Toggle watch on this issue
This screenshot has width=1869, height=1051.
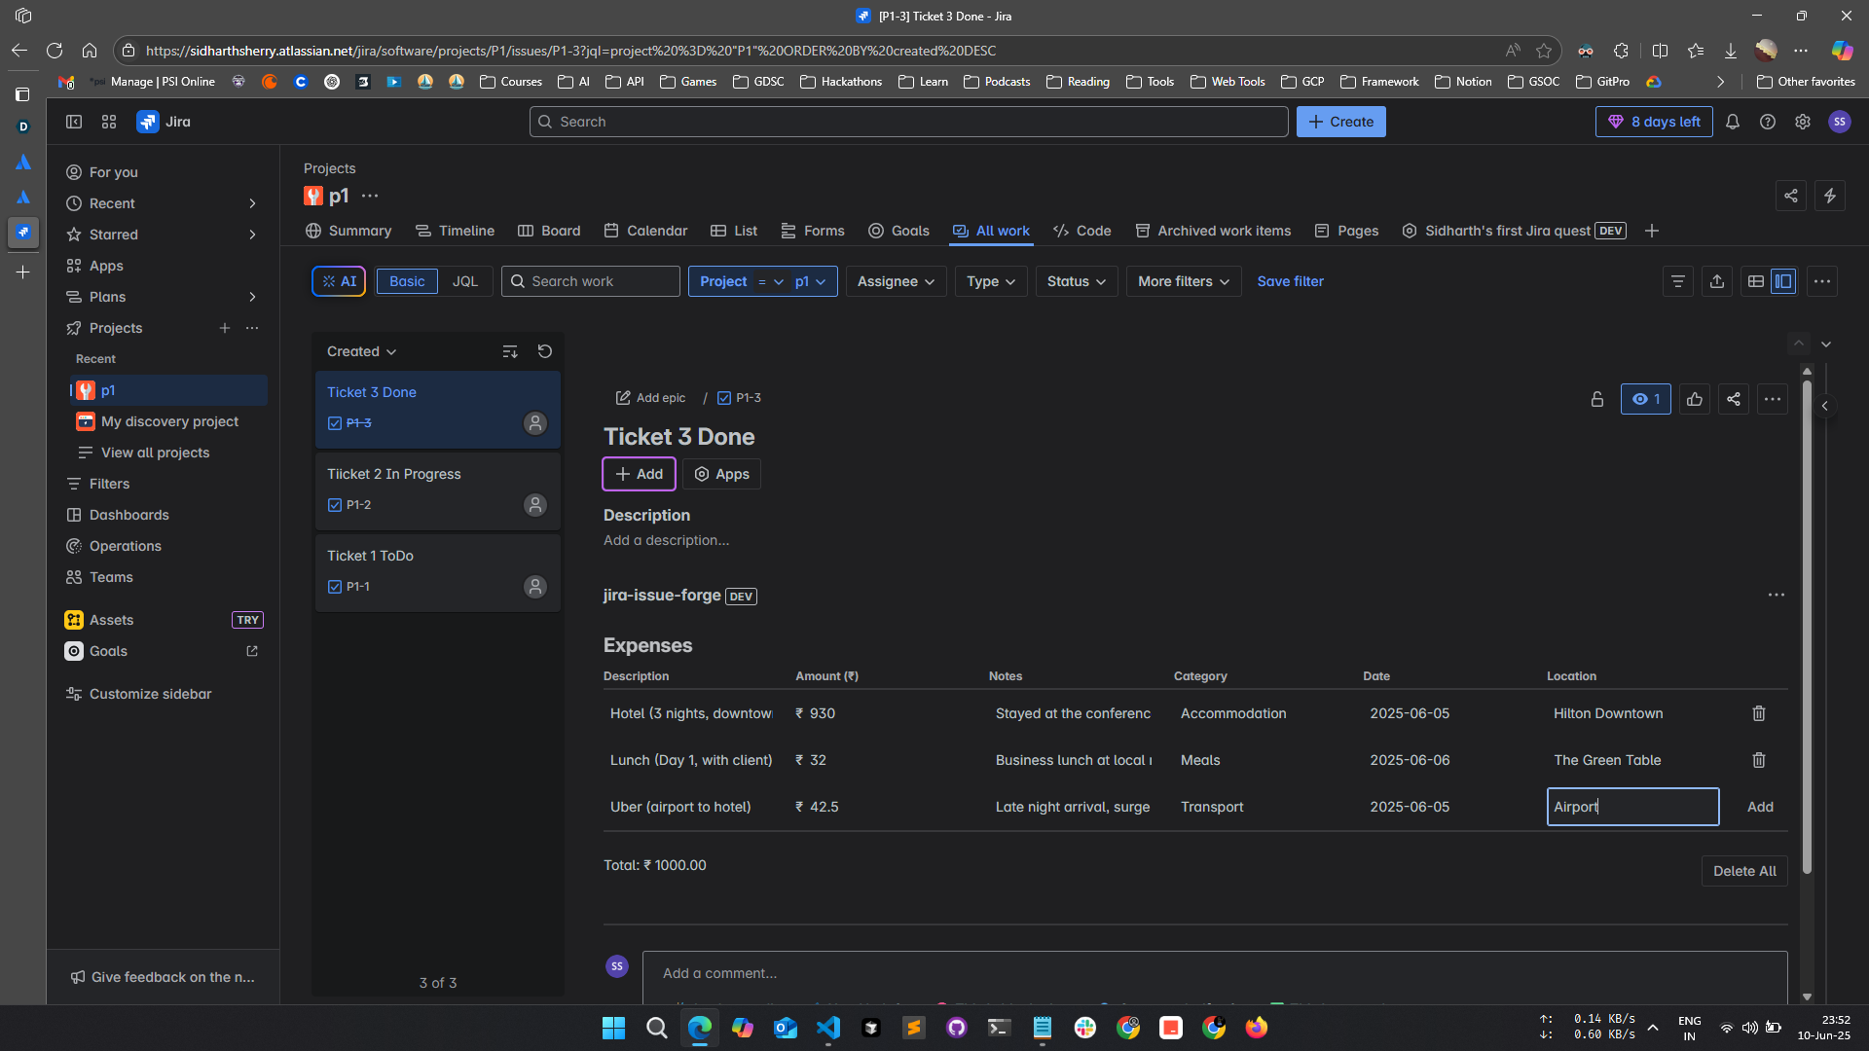tap(1645, 399)
